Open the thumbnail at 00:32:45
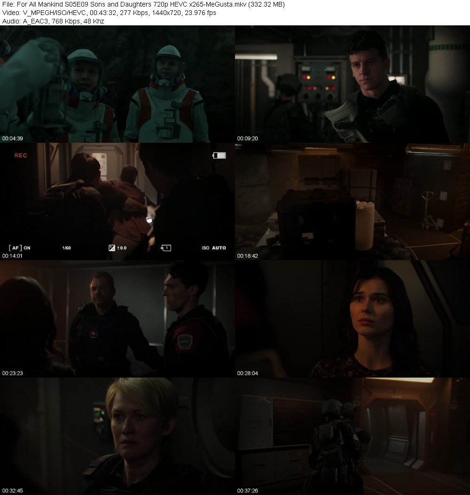The width and height of the screenshot is (470, 495). (x=117, y=436)
